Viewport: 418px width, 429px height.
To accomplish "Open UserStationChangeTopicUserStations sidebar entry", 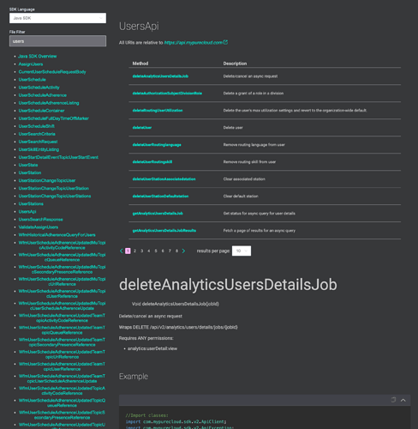I will click(55, 196).
